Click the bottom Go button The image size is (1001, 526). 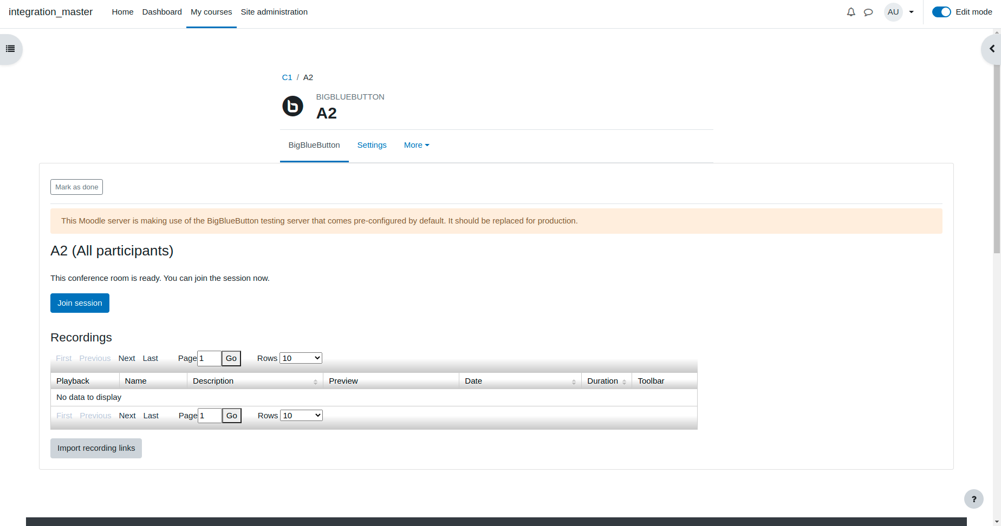[x=232, y=416]
